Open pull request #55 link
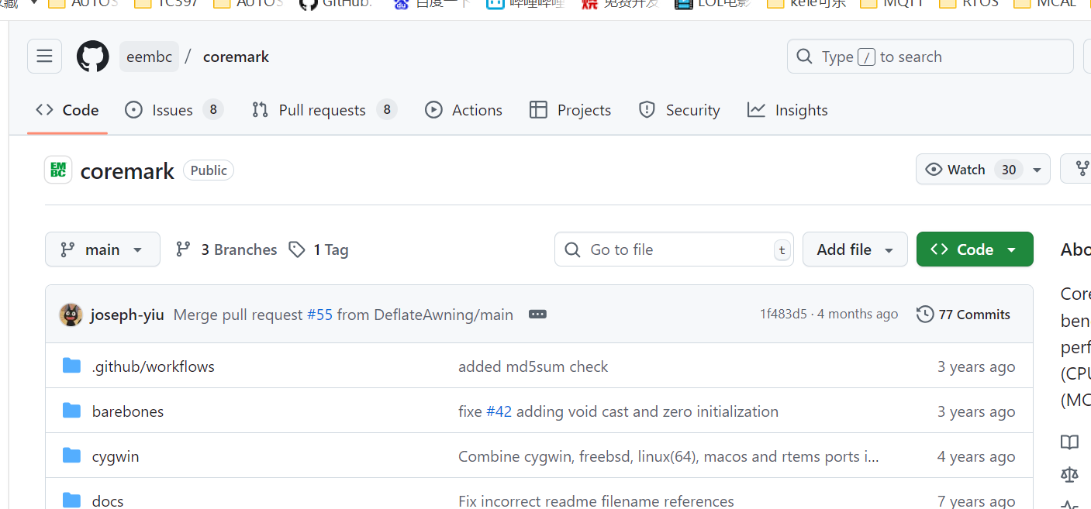The height and width of the screenshot is (509, 1091). click(319, 315)
